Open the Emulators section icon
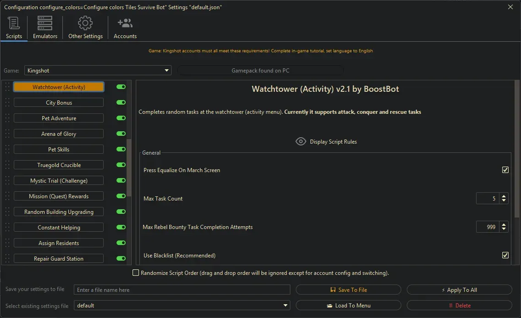 pyautogui.click(x=44, y=23)
